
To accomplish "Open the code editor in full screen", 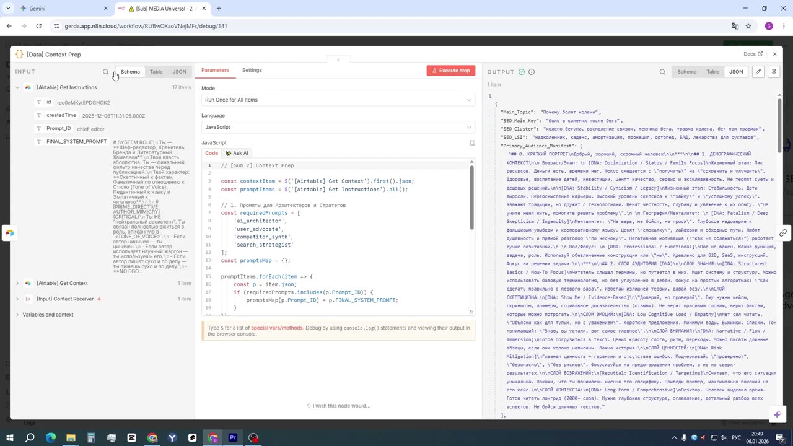I will coord(472,143).
